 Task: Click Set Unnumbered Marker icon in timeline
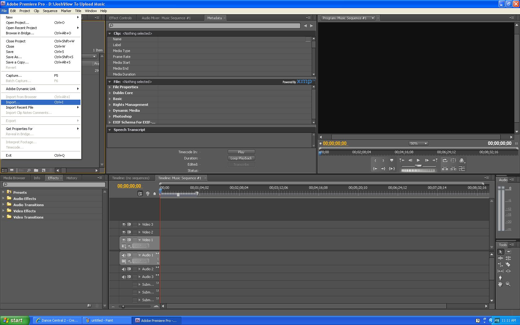(155, 193)
